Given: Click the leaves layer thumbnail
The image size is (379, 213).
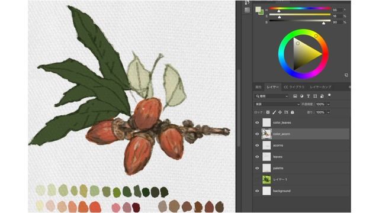Looking at the screenshot, I should (266, 157).
